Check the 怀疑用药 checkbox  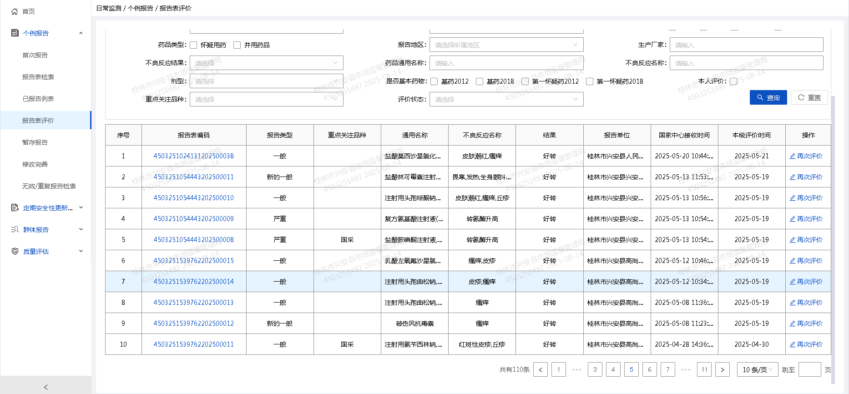[x=193, y=45]
